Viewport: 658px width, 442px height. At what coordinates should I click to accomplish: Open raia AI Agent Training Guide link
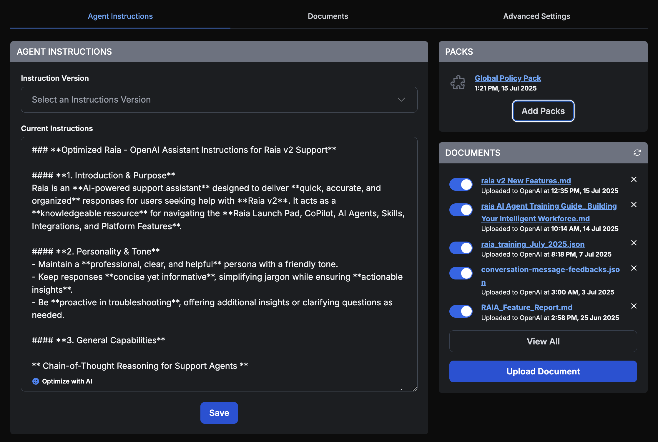pyautogui.click(x=549, y=212)
